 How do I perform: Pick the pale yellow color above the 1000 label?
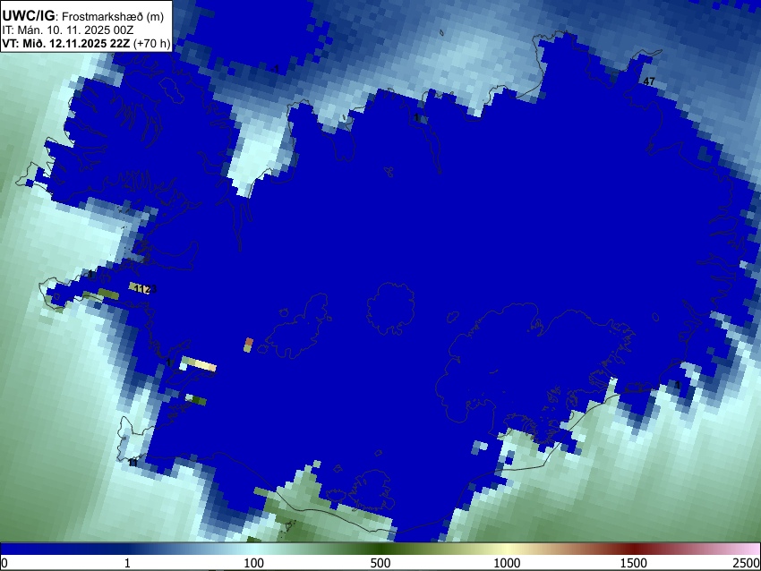tap(507, 549)
